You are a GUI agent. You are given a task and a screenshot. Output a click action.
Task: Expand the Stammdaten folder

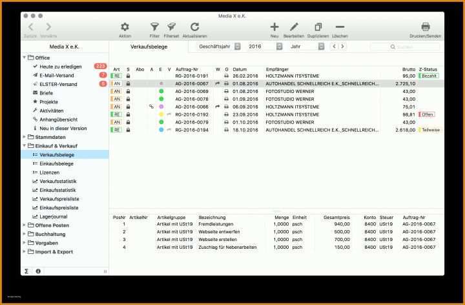pyautogui.click(x=25, y=137)
